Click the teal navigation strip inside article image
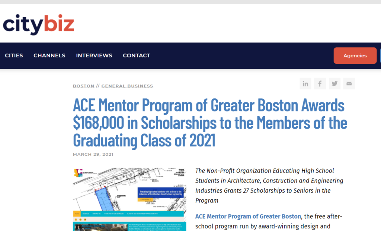Image resolution: width=381 pixels, height=231 pixels. coord(128,214)
